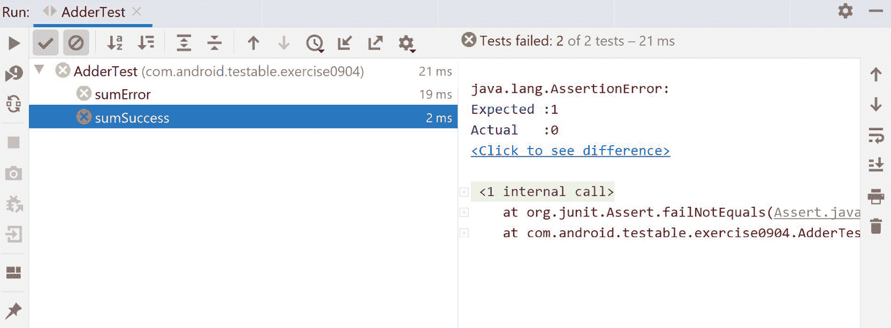891x328 pixels.
Task: Click the 'Click to see difference' link
Action: pyautogui.click(x=570, y=151)
